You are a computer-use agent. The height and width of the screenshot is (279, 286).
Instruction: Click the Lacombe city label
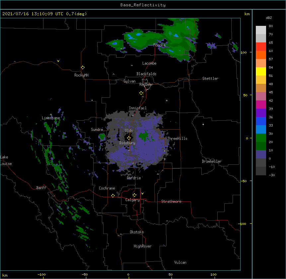tap(149, 63)
